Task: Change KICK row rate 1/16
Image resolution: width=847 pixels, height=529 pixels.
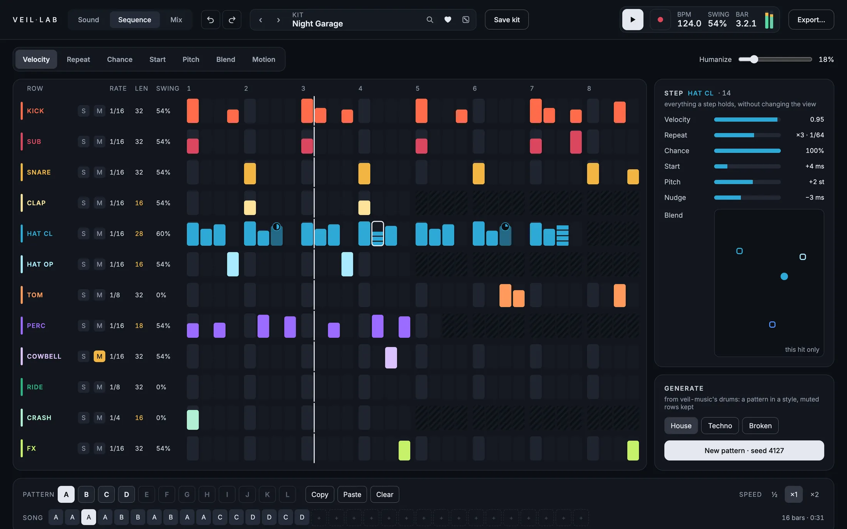Action: (117, 111)
